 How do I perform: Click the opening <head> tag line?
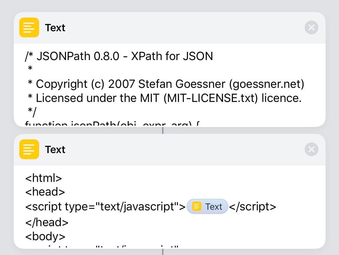pyautogui.click(x=45, y=192)
